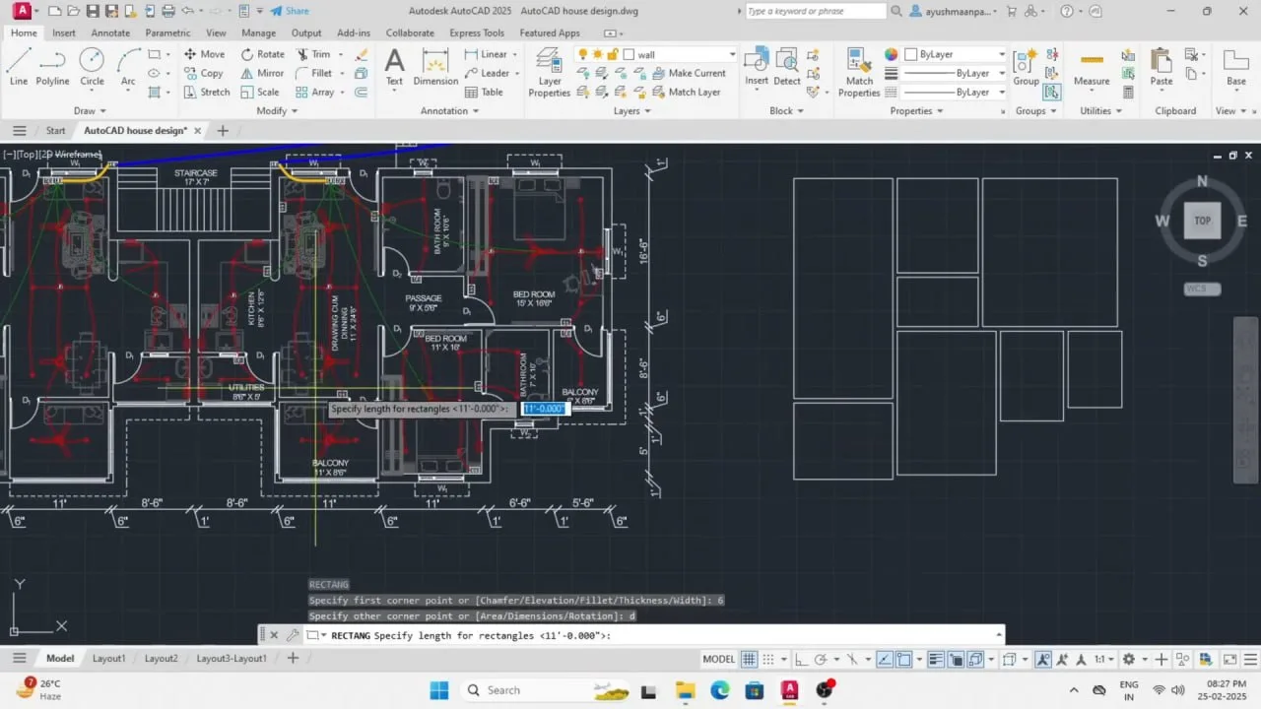Select the Arc tool
This screenshot has height=709, width=1261.
(128, 67)
